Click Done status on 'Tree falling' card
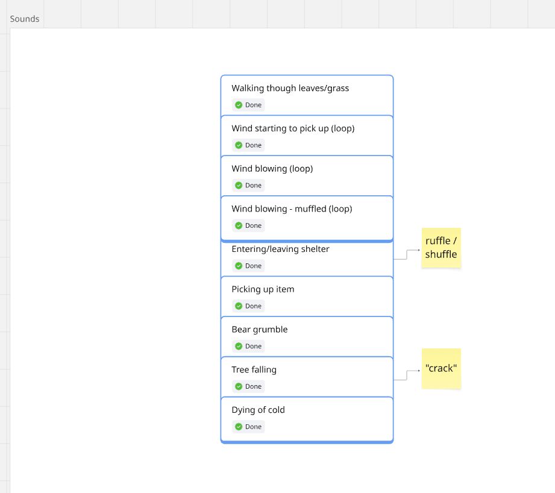This screenshot has height=493, width=555. [x=248, y=386]
